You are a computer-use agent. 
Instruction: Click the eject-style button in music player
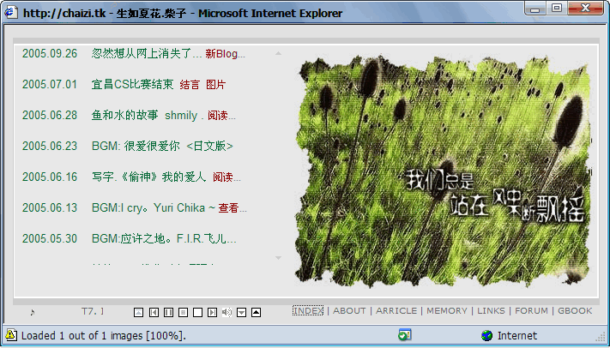138,312
